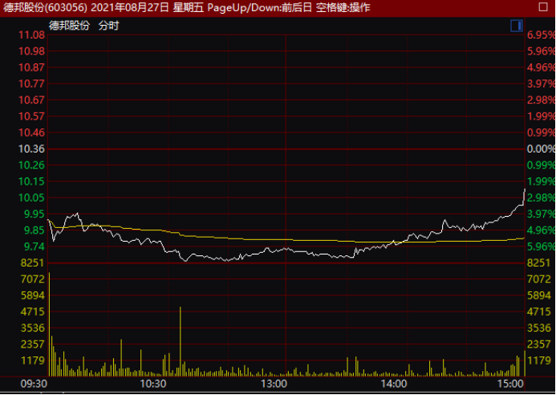This screenshot has height=395, width=556.
Task: Click the white price line's closing peak
Action: pos(525,190)
